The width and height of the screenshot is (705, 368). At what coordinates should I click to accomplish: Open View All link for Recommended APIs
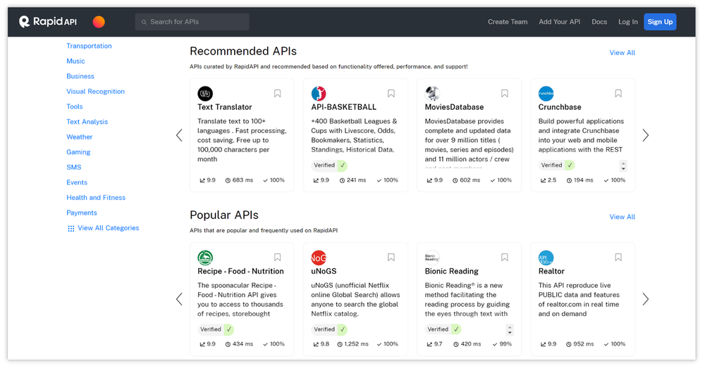(x=622, y=53)
